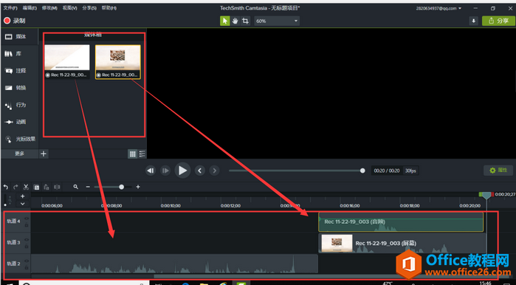Select the first Rec 11-22-19 media thumbnail
Image resolution: width=516 pixels, height=285 pixels.
(67, 61)
